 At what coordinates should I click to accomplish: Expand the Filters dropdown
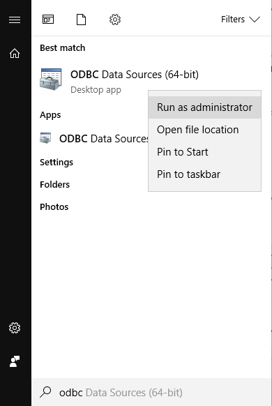pyautogui.click(x=240, y=20)
